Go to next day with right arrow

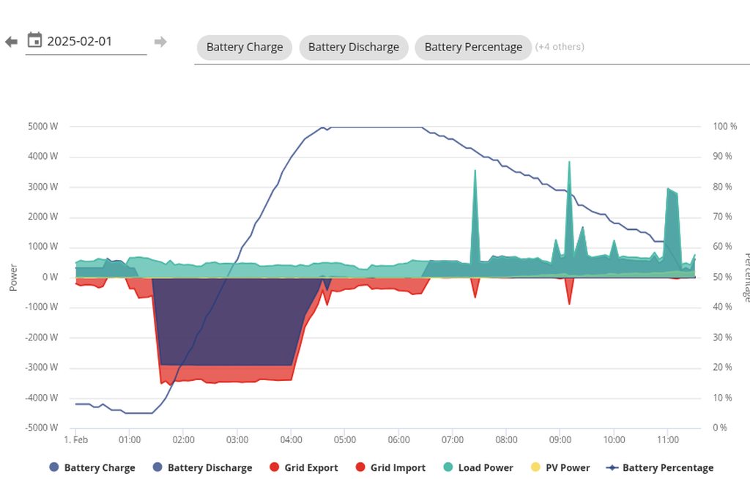(160, 42)
